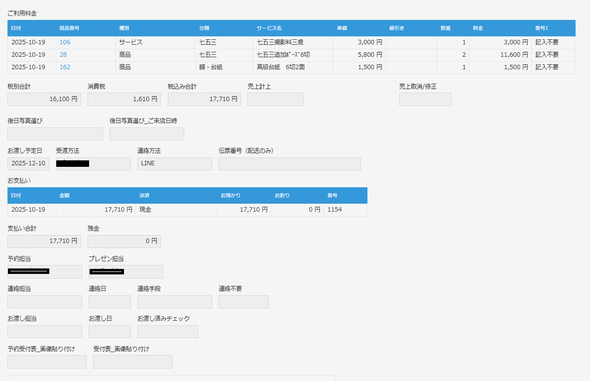Select the お渡し予定日 date 2025-12-10

point(28,164)
